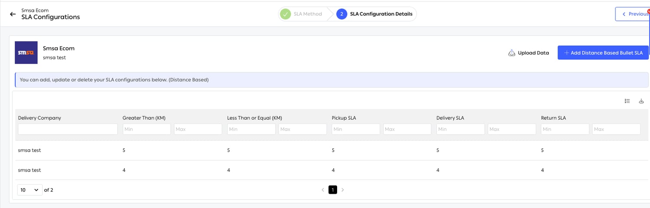Focus Pickup SLA Min filter
Image resolution: width=650 pixels, height=208 pixels.
(356, 129)
